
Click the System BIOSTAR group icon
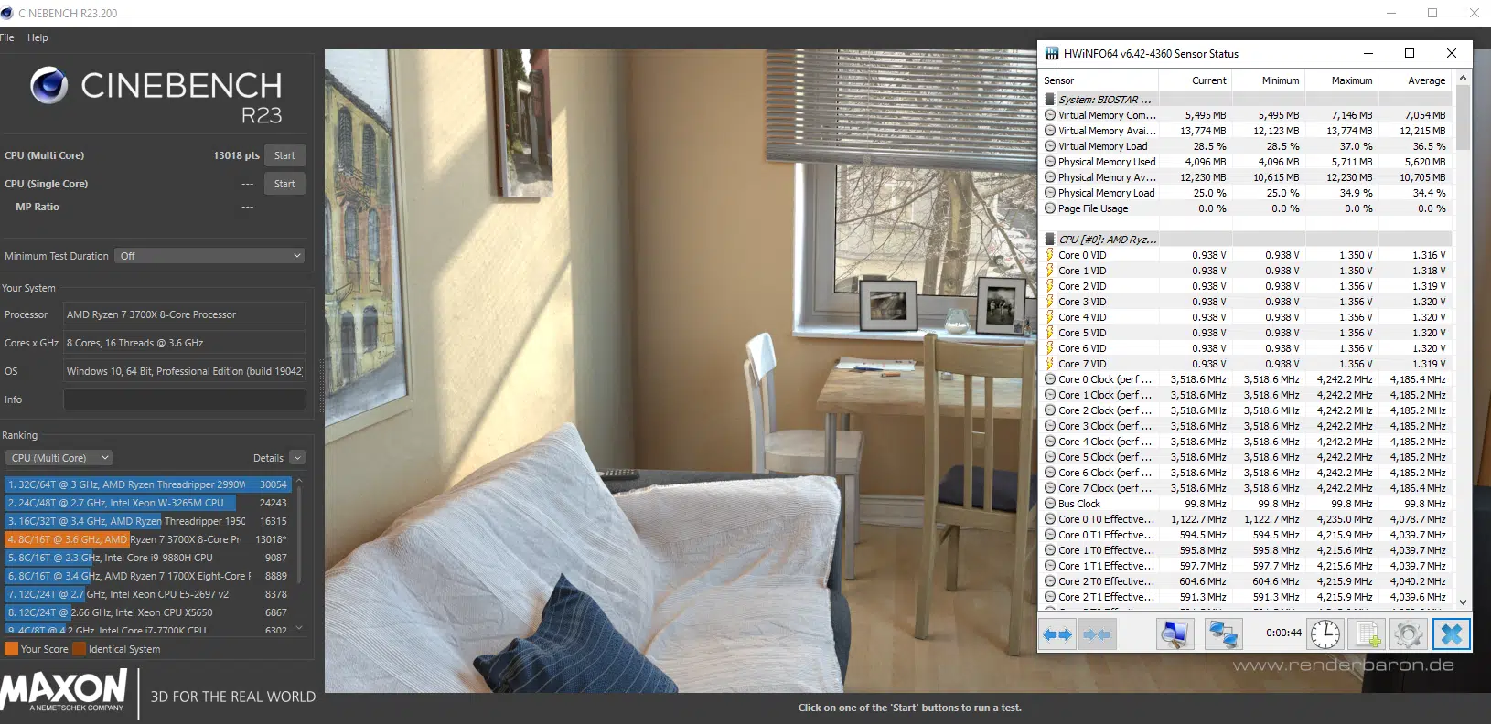tap(1050, 100)
